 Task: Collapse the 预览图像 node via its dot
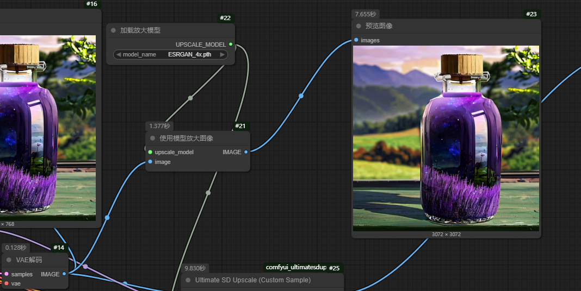coord(359,26)
